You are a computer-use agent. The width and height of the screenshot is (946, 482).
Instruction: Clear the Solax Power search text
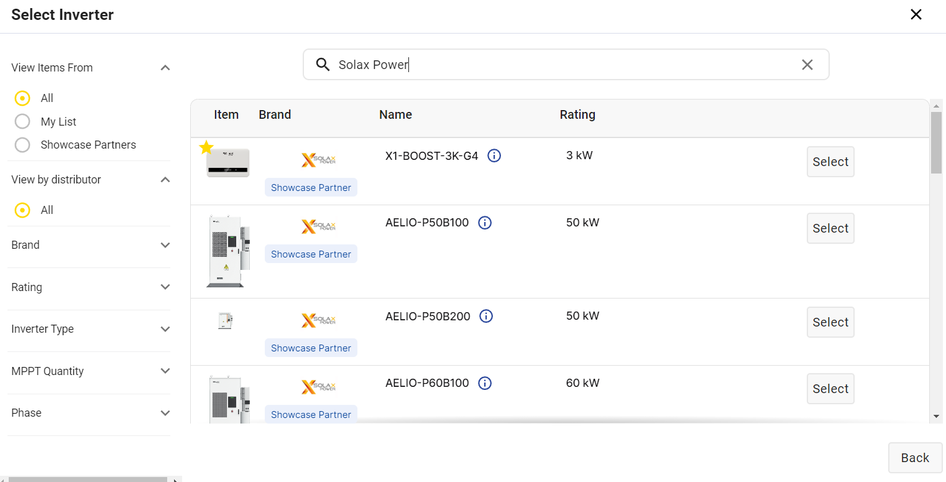(x=807, y=65)
